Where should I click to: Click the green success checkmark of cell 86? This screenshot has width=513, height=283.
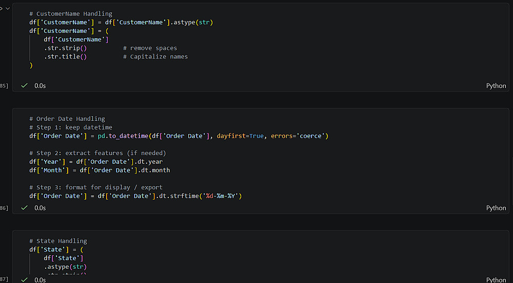(24, 208)
